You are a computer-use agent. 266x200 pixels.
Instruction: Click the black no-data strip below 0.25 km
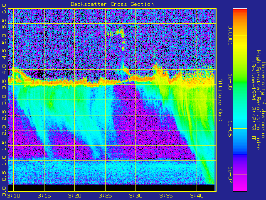tap(111, 188)
